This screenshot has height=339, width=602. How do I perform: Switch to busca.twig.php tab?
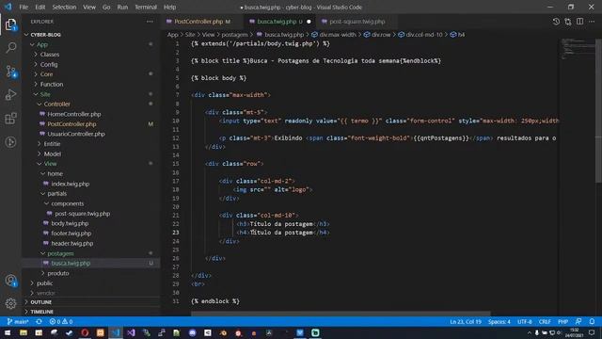click(x=279, y=22)
